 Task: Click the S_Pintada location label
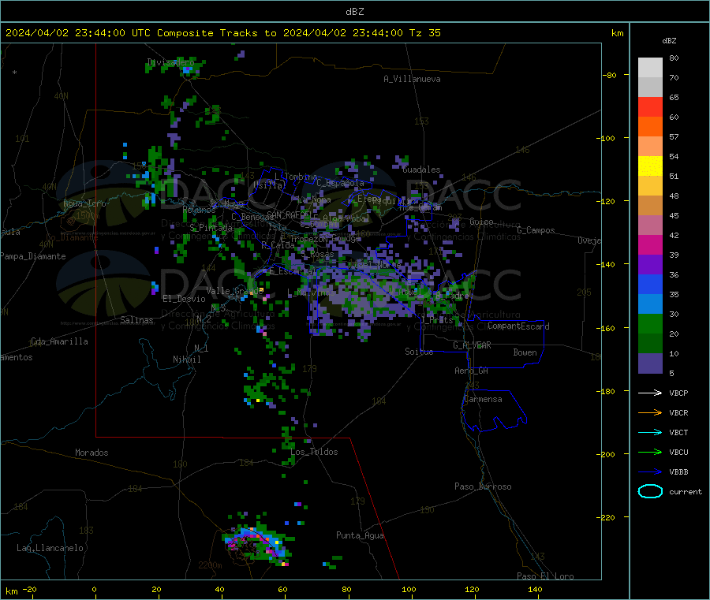211,228
